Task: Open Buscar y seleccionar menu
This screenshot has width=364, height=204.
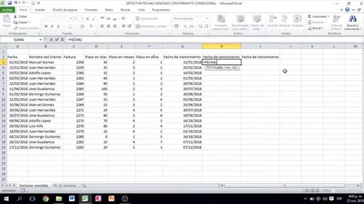Action: click(353, 23)
